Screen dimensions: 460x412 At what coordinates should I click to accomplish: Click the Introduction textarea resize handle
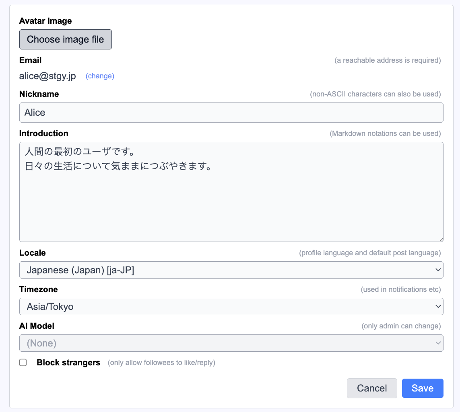[x=441, y=239]
